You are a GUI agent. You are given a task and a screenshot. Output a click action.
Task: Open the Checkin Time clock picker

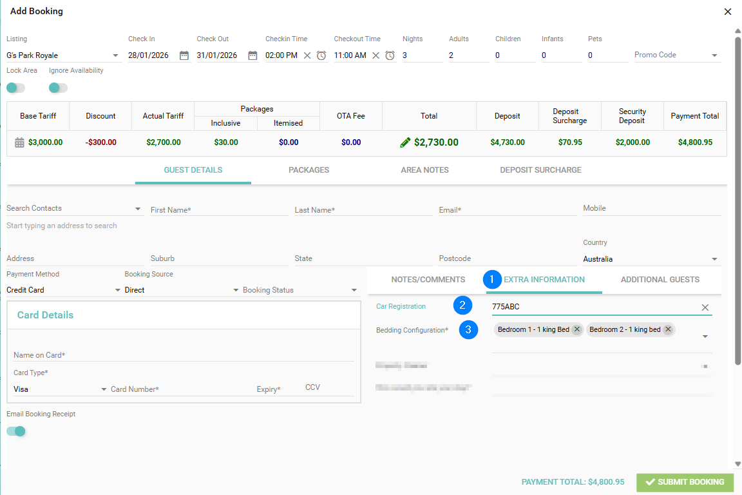point(321,55)
